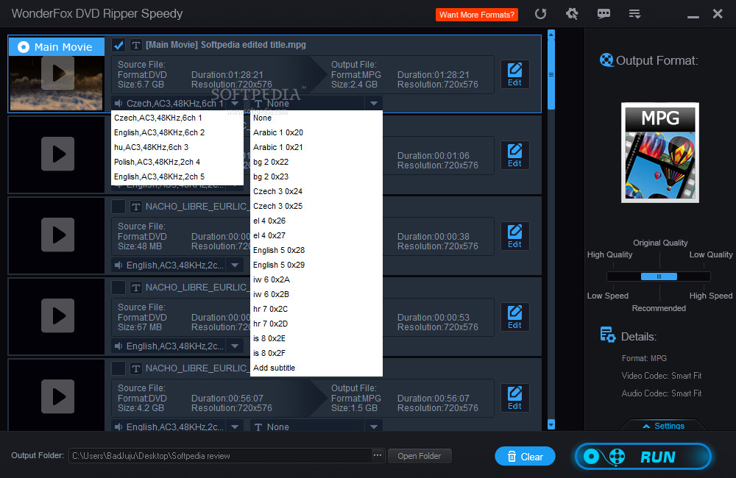This screenshot has height=478, width=736.
Task: Click the T rename icon for the 67 MB title
Action: pyautogui.click(x=135, y=287)
